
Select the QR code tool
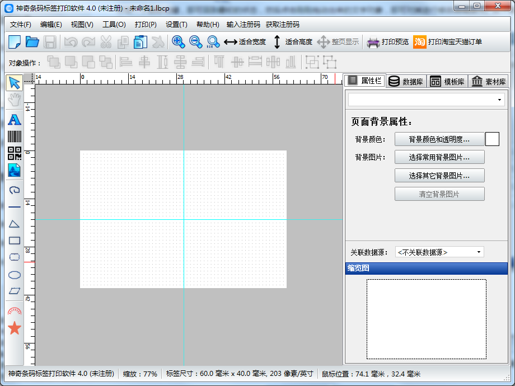pyautogui.click(x=14, y=154)
